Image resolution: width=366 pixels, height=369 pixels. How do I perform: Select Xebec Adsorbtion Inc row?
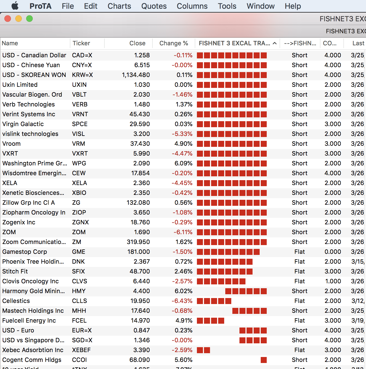183,350
